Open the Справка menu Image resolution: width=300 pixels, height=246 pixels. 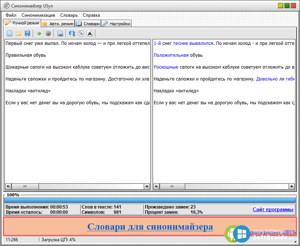(x=91, y=15)
